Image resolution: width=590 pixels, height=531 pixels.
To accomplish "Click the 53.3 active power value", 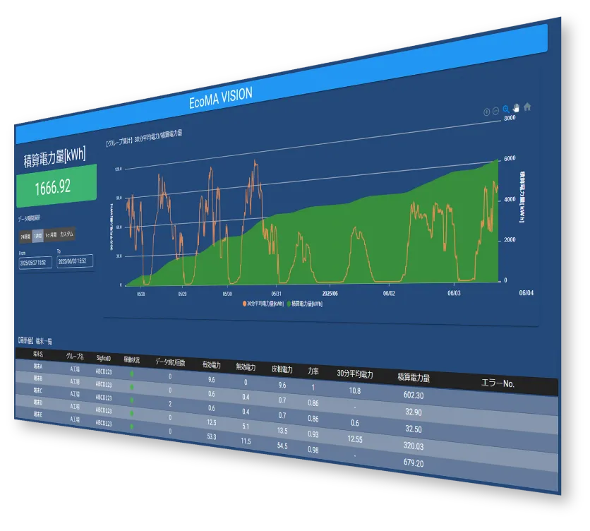I will pos(212,436).
